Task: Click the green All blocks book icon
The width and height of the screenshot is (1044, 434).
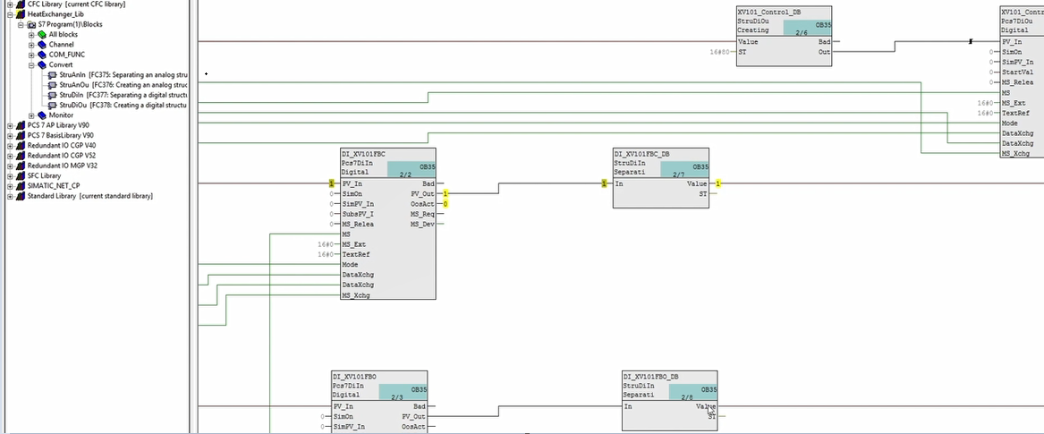Action: 42,34
